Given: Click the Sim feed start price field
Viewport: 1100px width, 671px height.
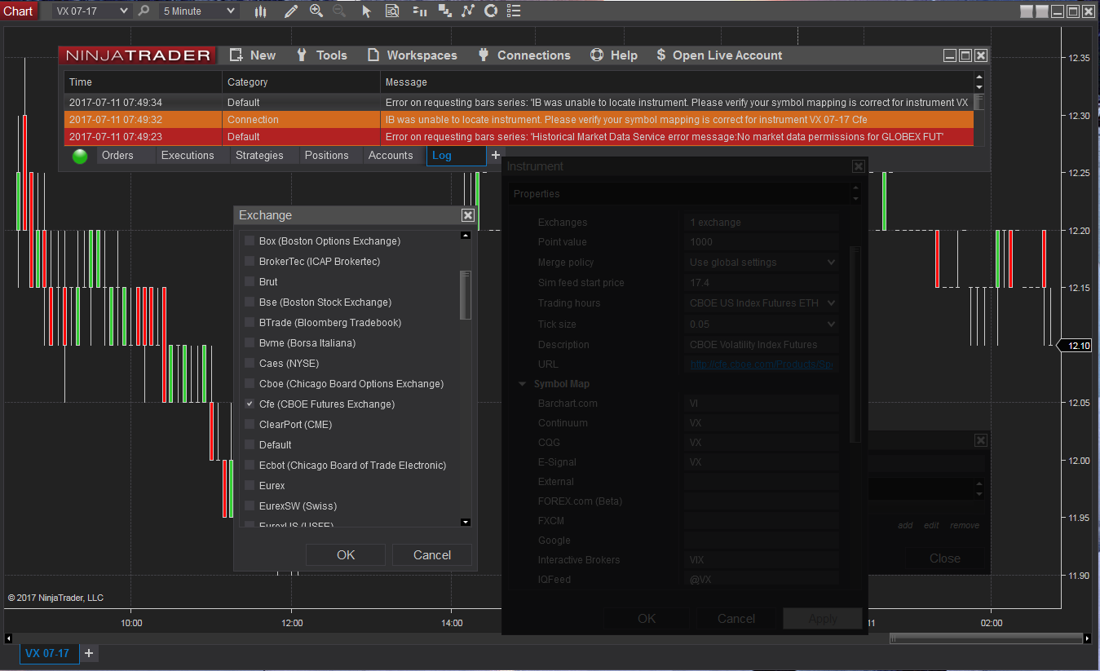Looking at the screenshot, I should tap(762, 283).
